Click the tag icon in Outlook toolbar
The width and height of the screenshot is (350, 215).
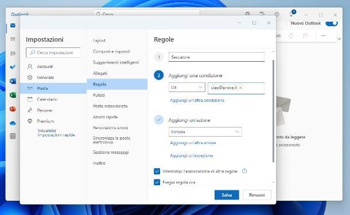click(291, 35)
